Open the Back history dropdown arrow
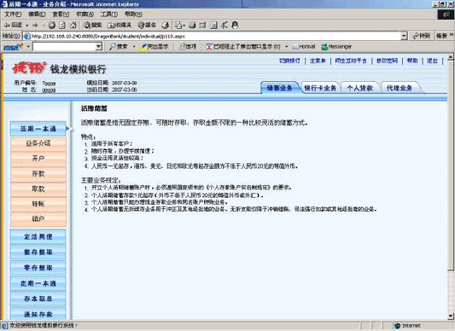This screenshot has height=331, width=455. [x=26, y=26]
